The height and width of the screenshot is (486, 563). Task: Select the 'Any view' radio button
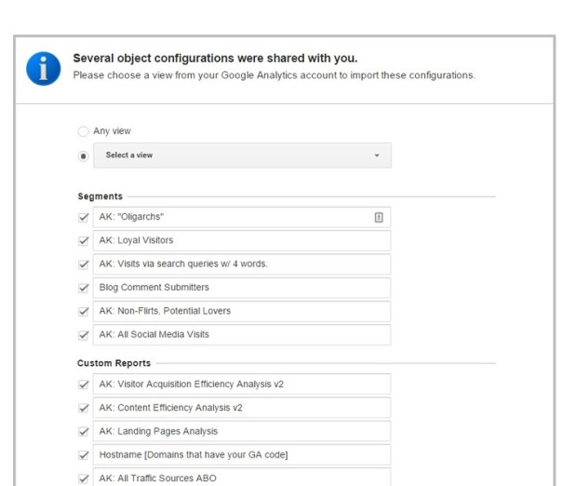(84, 131)
